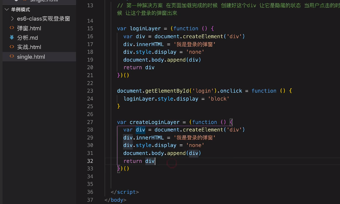Click document.body.append on line 19
This screenshot has height=204, width=340.
(x=154, y=60)
